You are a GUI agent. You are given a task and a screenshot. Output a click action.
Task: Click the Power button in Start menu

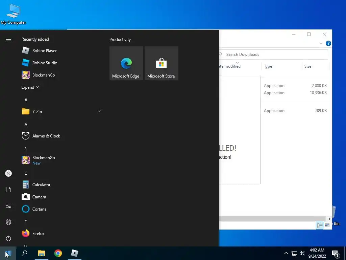pyautogui.click(x=8, y=238)
